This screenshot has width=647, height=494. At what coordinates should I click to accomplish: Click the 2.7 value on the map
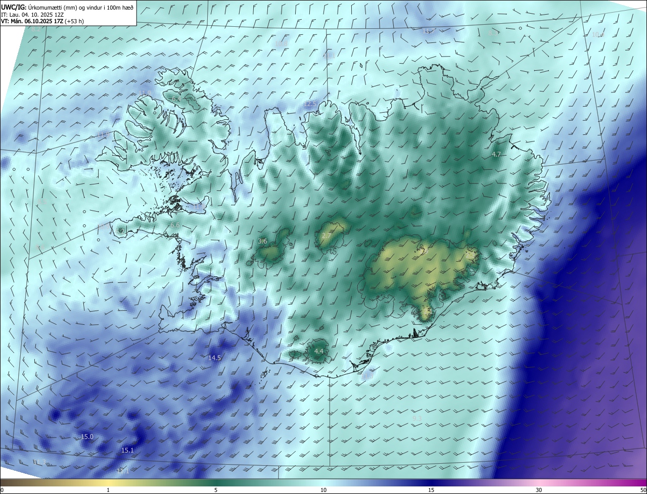[x=327, y=236]
